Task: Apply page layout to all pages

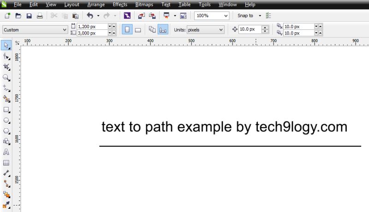Action: pyautogui.click(x=152, y=30)
